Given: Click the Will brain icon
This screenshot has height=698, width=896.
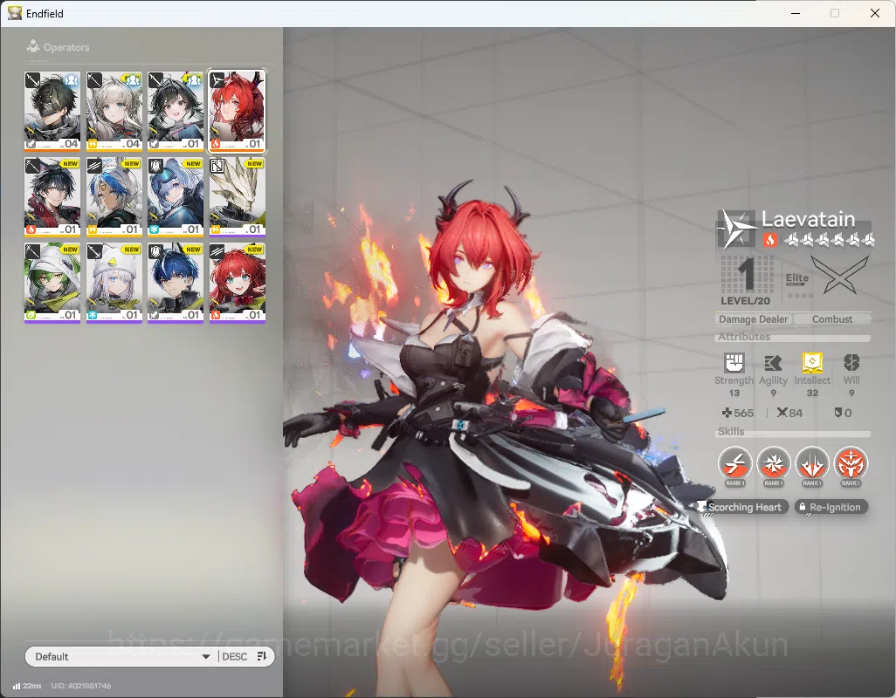Looking at the screenshot, I should (851, 362).
